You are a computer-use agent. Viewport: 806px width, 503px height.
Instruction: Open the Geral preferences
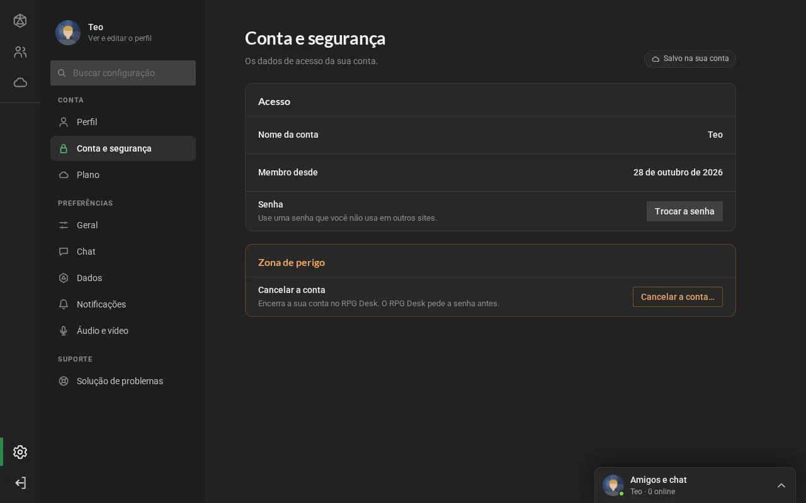point(123,225)
